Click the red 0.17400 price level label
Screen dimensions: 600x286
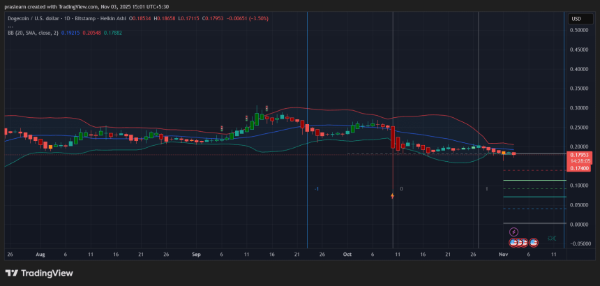pos(580,168)
